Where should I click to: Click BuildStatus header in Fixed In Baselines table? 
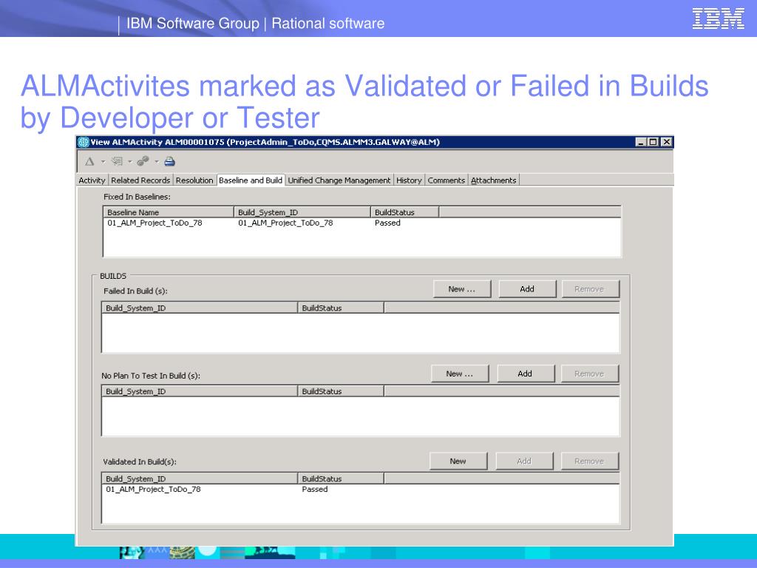click(404, 212)
